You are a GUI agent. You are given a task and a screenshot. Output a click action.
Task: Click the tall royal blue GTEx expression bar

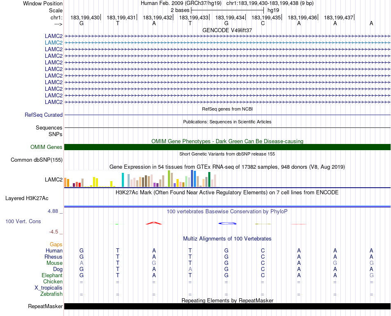[x=192, y=179]
